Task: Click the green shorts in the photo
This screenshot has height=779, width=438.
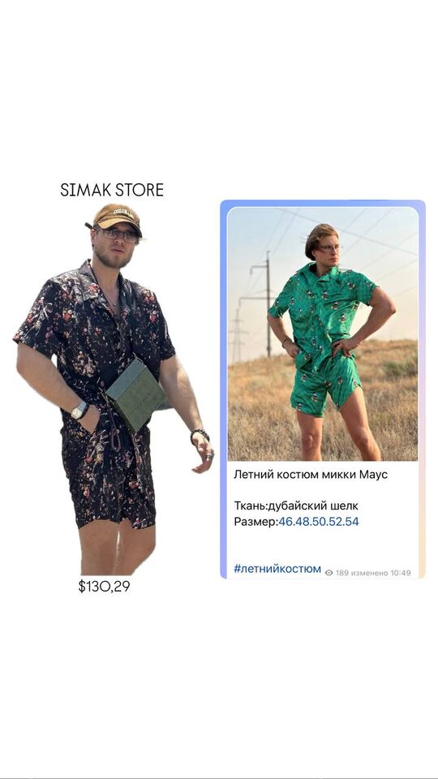Action: pyautogui.click(x=325, y=389)
